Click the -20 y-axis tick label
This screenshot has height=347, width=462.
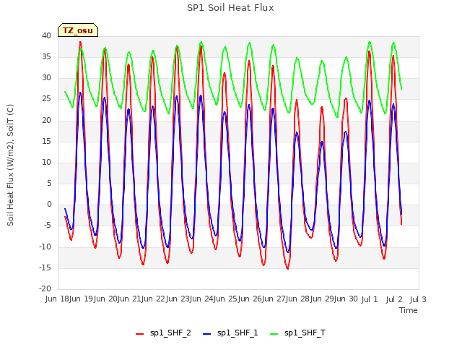45,288
